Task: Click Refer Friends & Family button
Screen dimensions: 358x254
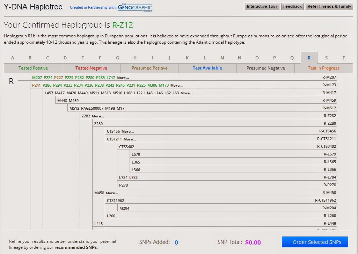Action: pyautogui.click(x=329, y=6)
